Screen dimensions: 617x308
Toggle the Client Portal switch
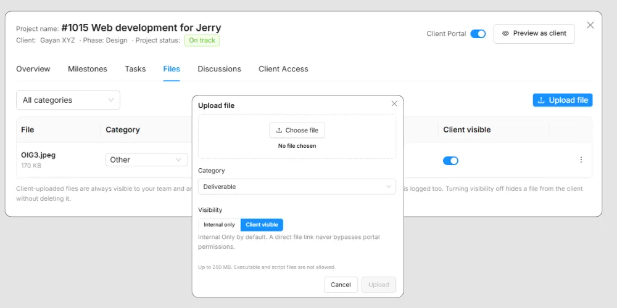[478, 34]
